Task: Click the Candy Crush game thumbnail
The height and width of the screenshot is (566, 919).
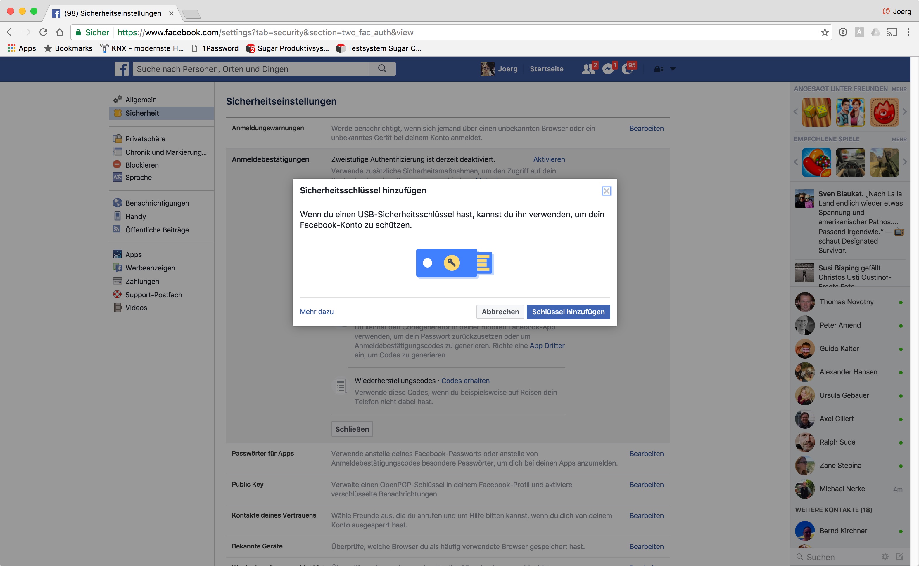Action: 816,162
